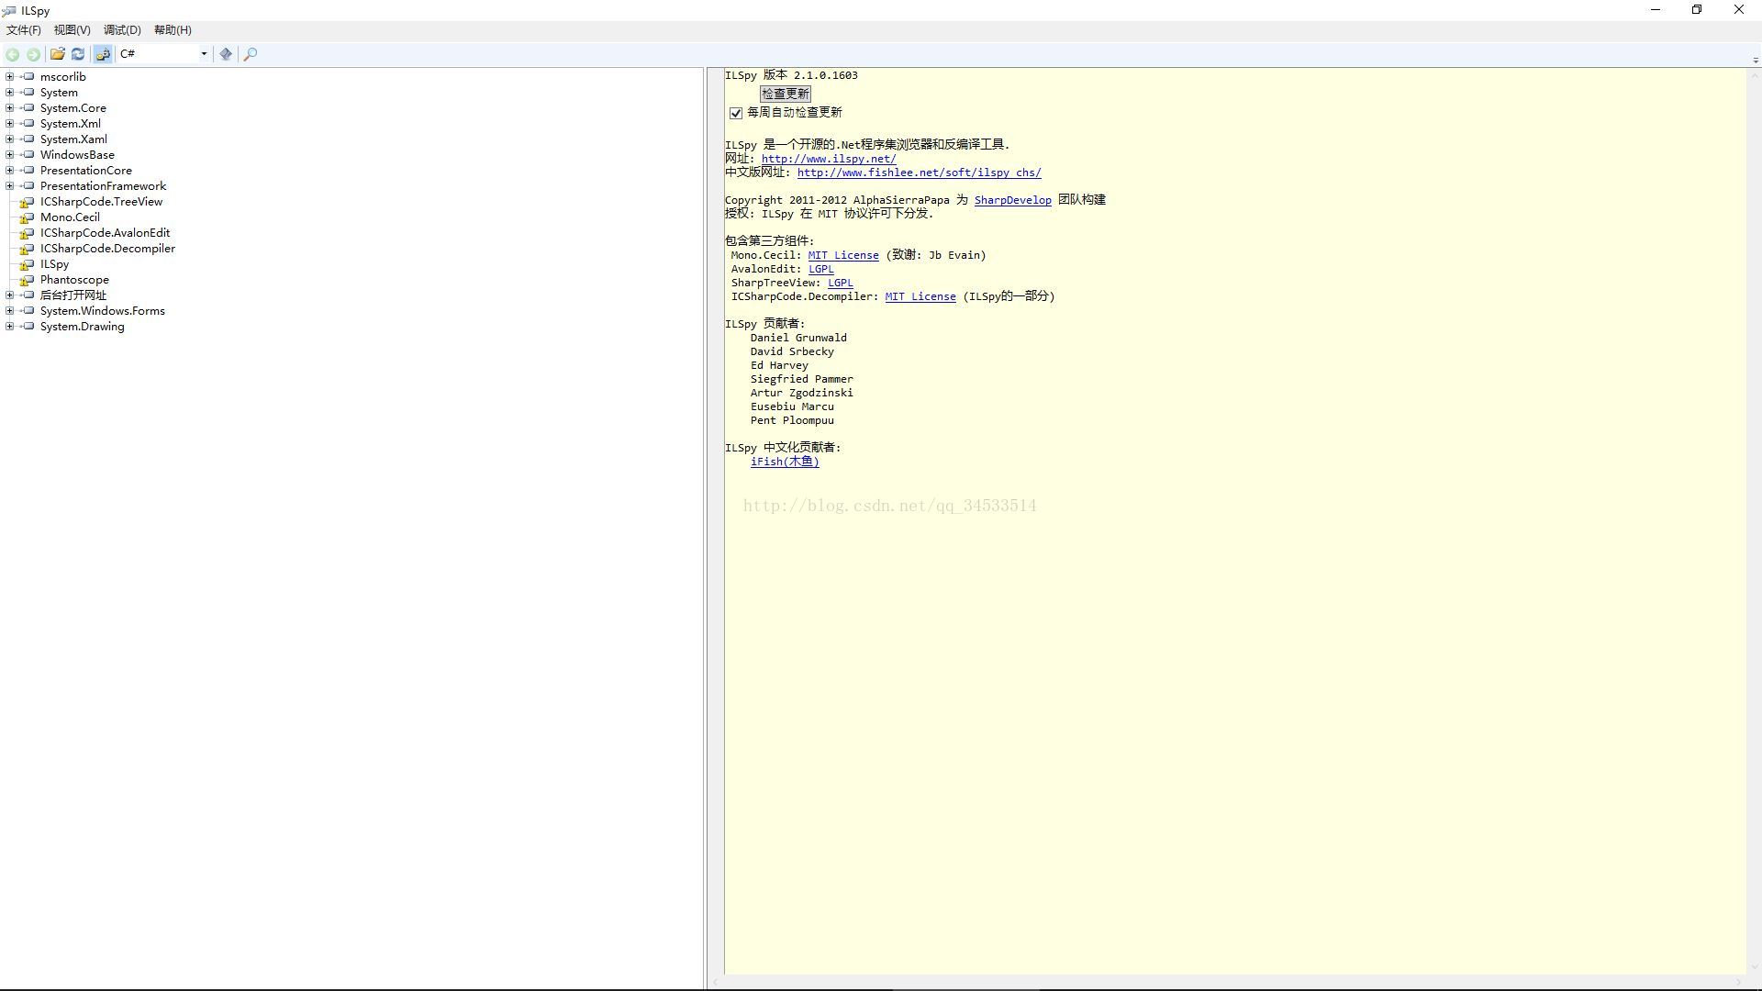
Task: Expand the System assembly node
Action: coord(9,93)
